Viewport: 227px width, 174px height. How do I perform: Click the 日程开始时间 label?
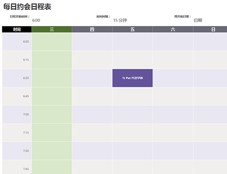(x=20, y=16)
